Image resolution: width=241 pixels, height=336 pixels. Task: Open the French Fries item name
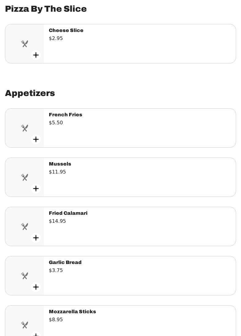(x=65, y=115)
